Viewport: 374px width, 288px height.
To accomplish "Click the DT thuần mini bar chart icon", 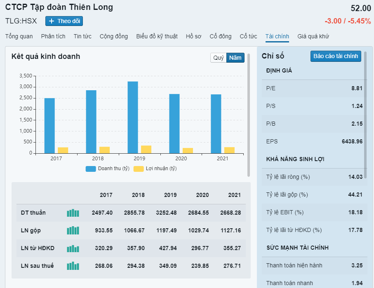I will click(x=73, y=213).
